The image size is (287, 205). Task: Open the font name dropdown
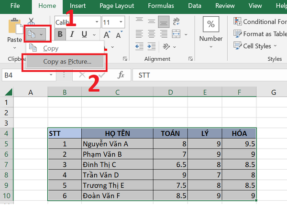97,22
